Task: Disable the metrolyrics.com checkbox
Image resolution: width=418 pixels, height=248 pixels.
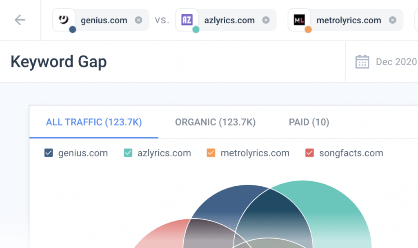Action: tap(211, 153)
